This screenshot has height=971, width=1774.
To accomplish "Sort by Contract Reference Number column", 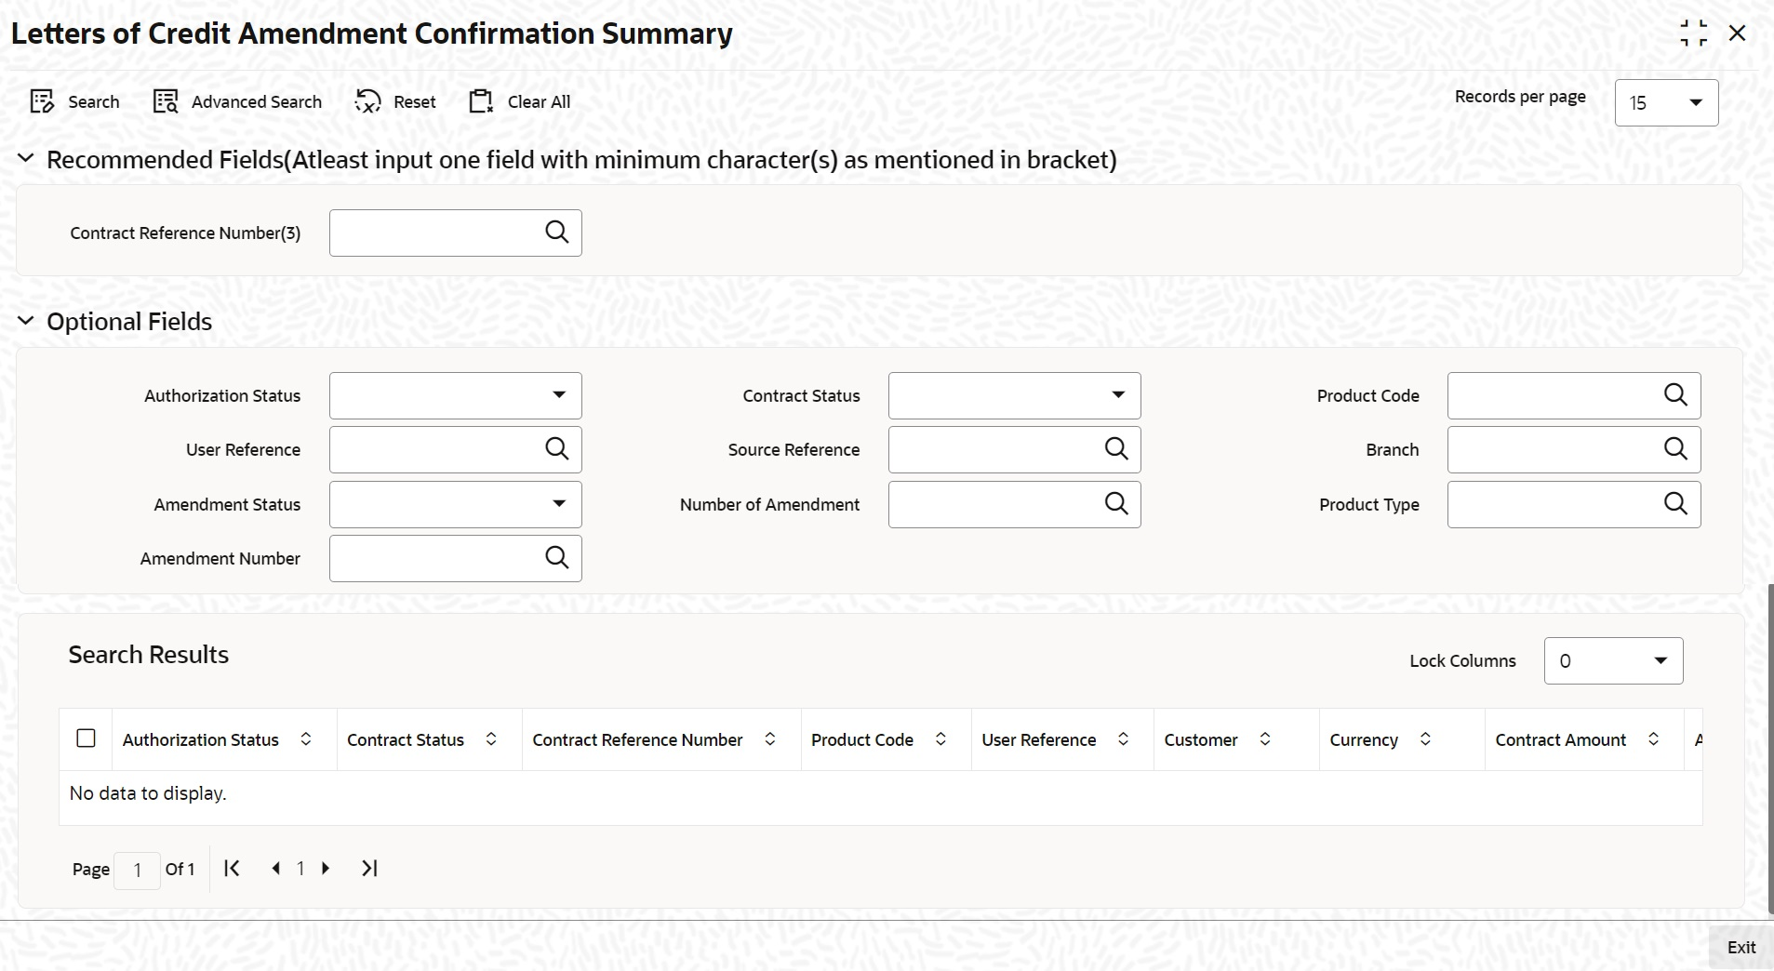I will (770, 739).
